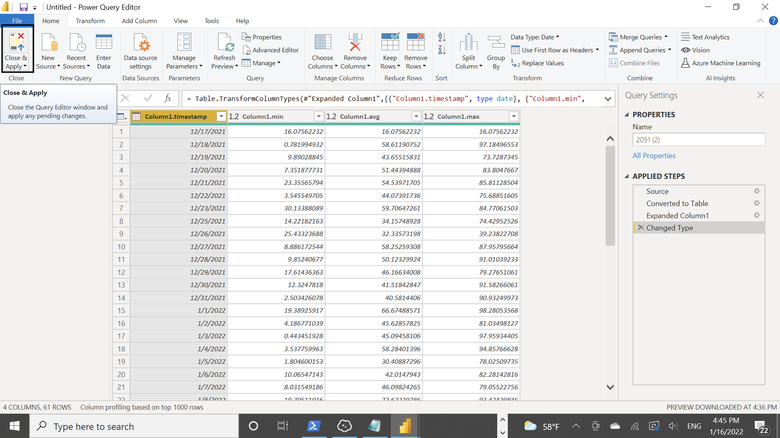This screenshot has height=438, width=780.
Task: Open Converted to Table step settings gear
Action: coord(757,203)
